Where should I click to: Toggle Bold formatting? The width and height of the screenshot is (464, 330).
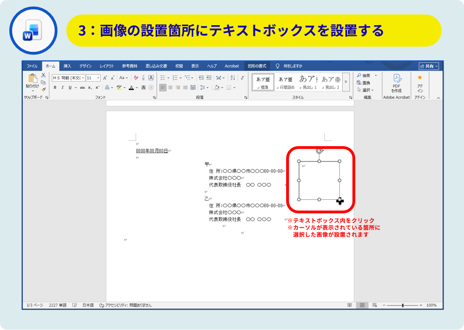55,87
